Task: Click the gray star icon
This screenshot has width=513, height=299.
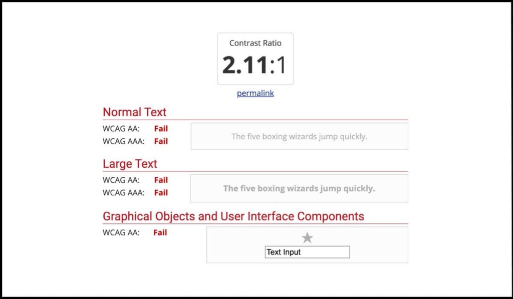Action: [307, 238]
